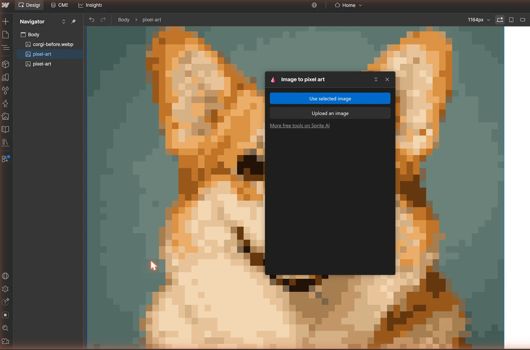The height and width of the screenshot is (350, 530).
Task: Open the Libraries books panel
Action: coord(5,142)
